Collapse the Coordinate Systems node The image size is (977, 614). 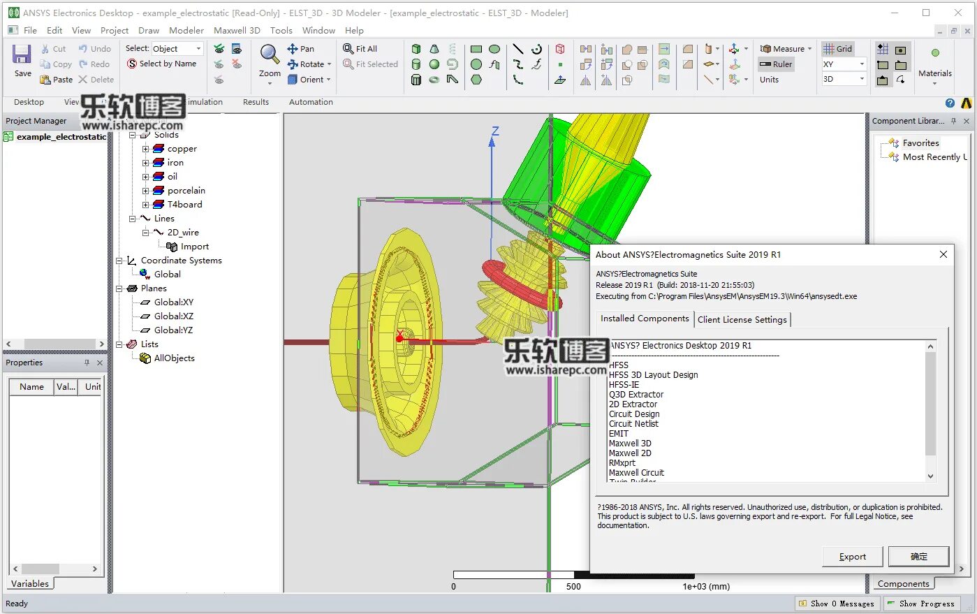point(119,261)
